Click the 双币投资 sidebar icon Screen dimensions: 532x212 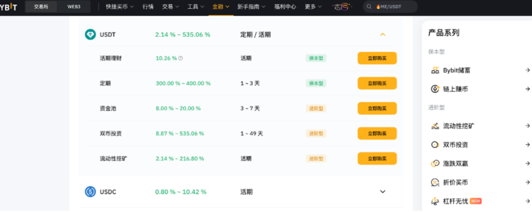click(435, 145)
